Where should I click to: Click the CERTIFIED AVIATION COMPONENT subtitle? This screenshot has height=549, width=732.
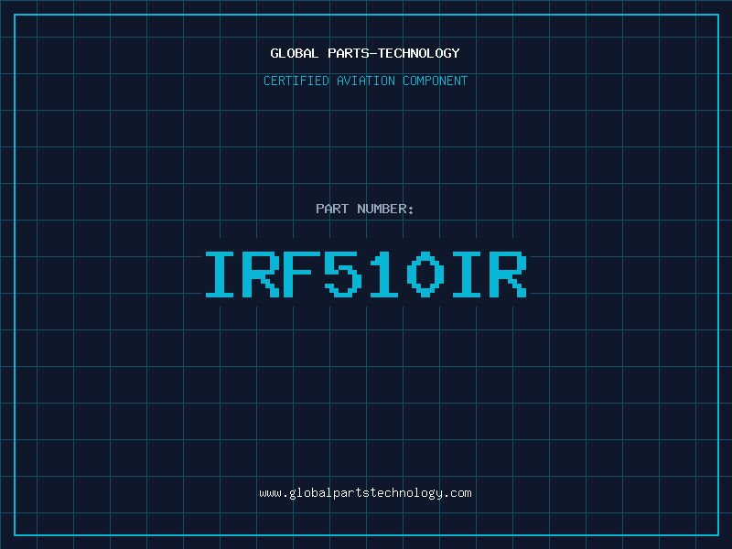tap(365, 81)
